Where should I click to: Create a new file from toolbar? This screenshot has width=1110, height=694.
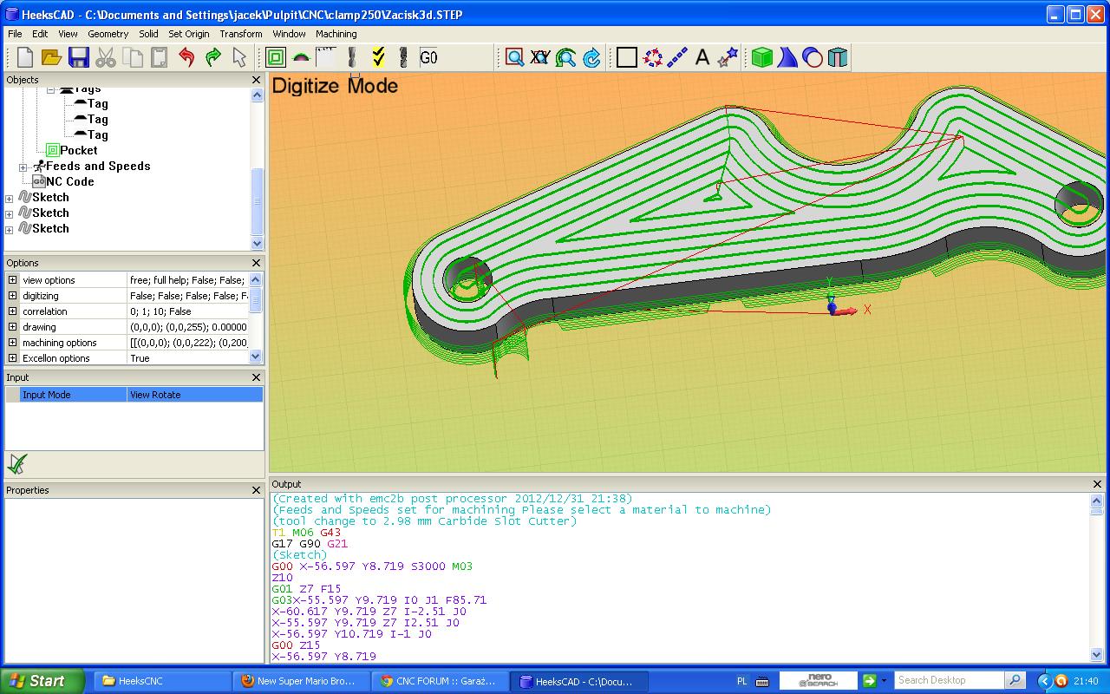pos(25,57)
